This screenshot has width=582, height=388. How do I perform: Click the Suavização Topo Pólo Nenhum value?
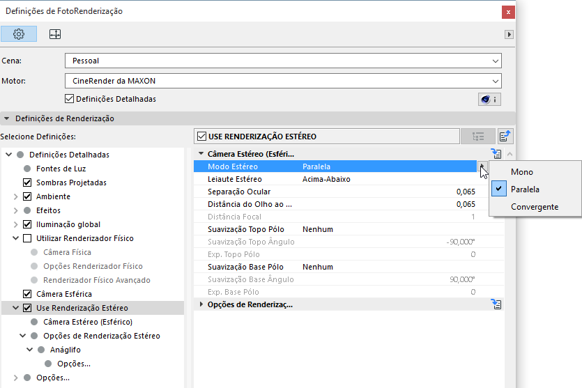pyautogui.click(x=317, y=230)
